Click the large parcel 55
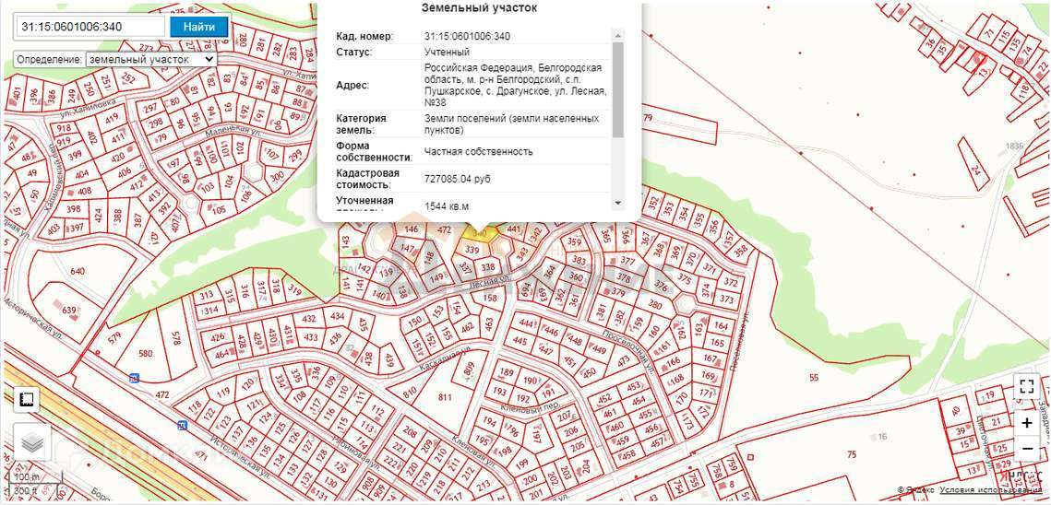The height and width of the screenshot is (505, 1051). [x=814, y=378]
